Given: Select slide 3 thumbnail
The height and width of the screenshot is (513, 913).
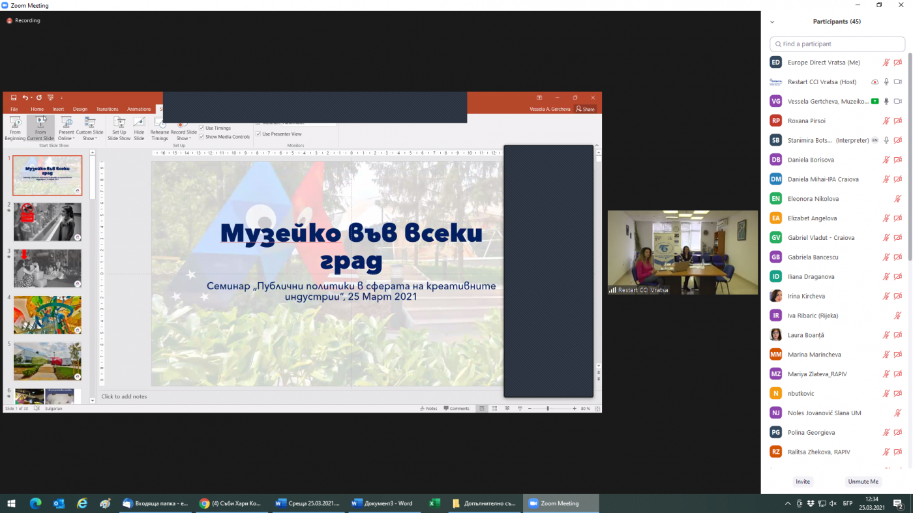Looking at the screenshot, I should [x=48, y=269].
